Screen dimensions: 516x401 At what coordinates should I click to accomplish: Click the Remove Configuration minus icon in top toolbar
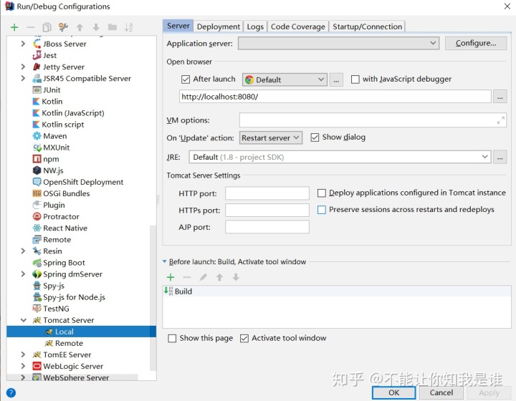[x=31, y=27]
